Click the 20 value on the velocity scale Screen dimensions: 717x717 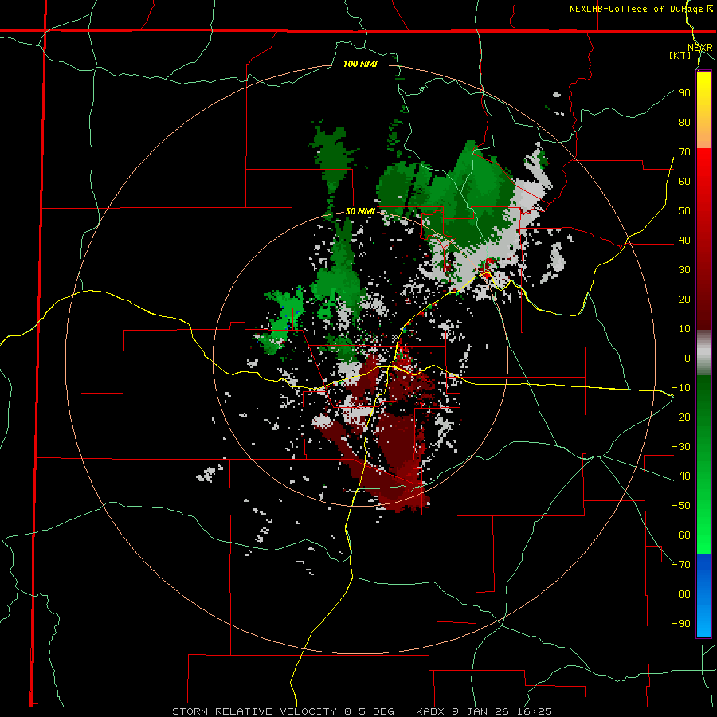tap(684, 299)
